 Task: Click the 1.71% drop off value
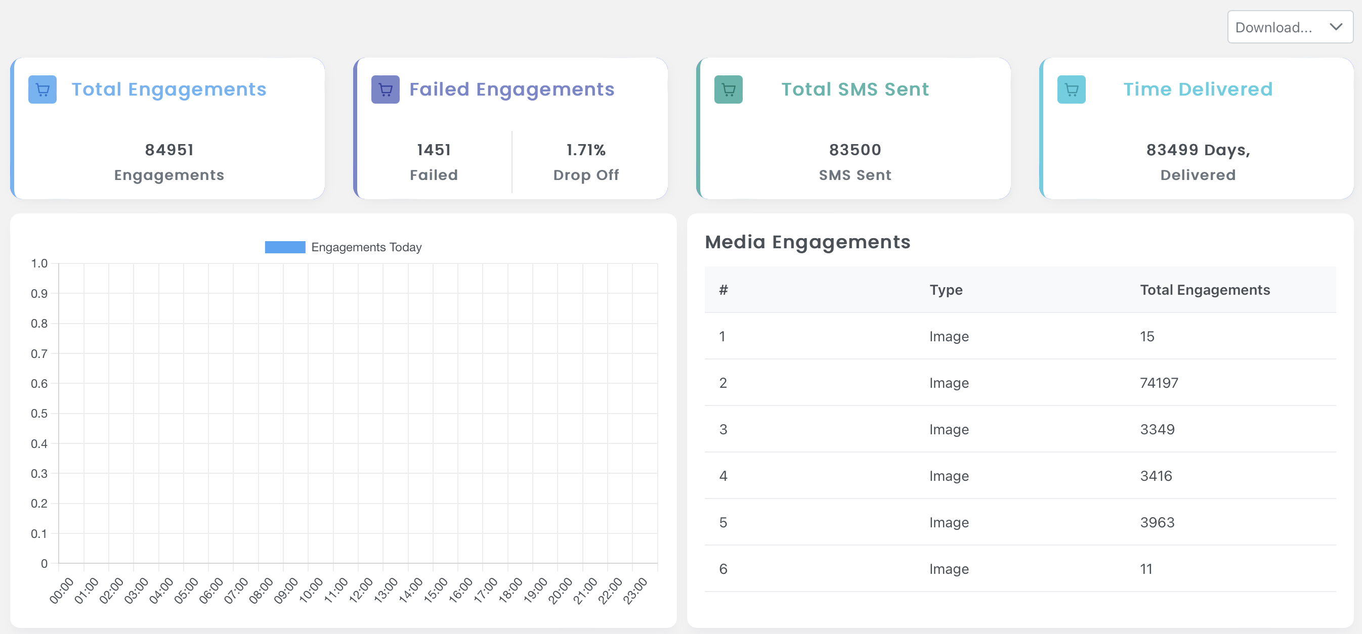tap(586, 150)
